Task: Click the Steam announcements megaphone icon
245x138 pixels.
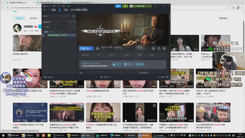Action: [118, 6]
